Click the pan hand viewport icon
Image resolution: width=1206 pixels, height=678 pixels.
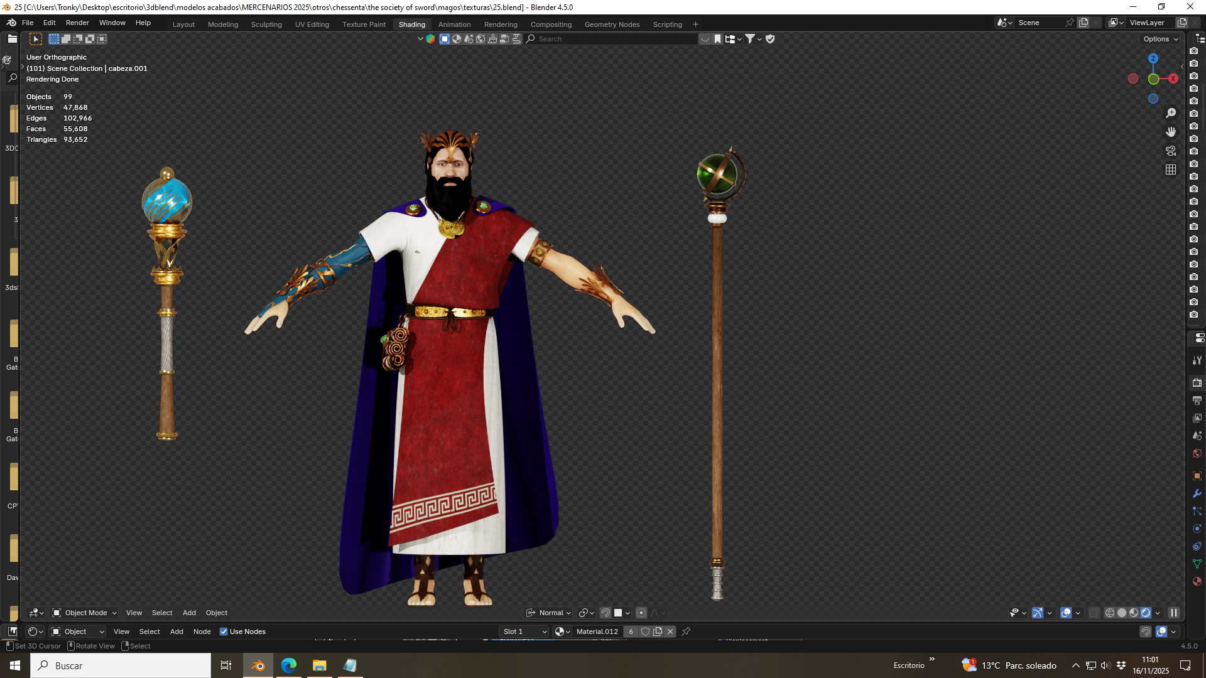tap(1171, 132)
